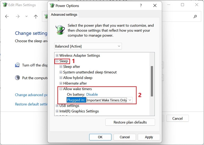204x145 pixels.
Task: Click Cancel in Power Options dialog
Action: [125, 137]
